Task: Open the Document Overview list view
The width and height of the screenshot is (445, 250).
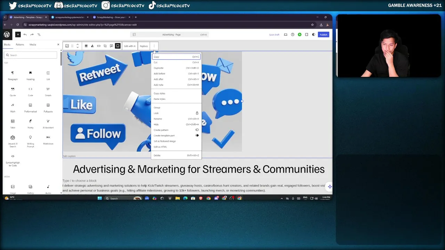Action: click(39, 34)
